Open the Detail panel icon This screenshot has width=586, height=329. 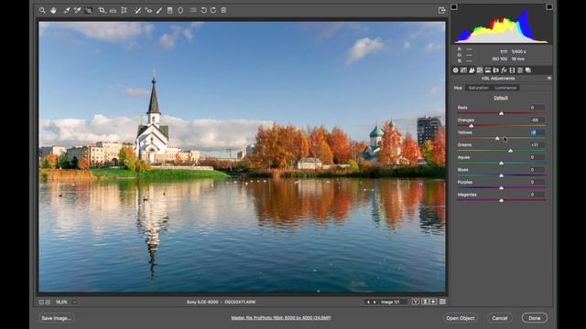click(472, 70)
